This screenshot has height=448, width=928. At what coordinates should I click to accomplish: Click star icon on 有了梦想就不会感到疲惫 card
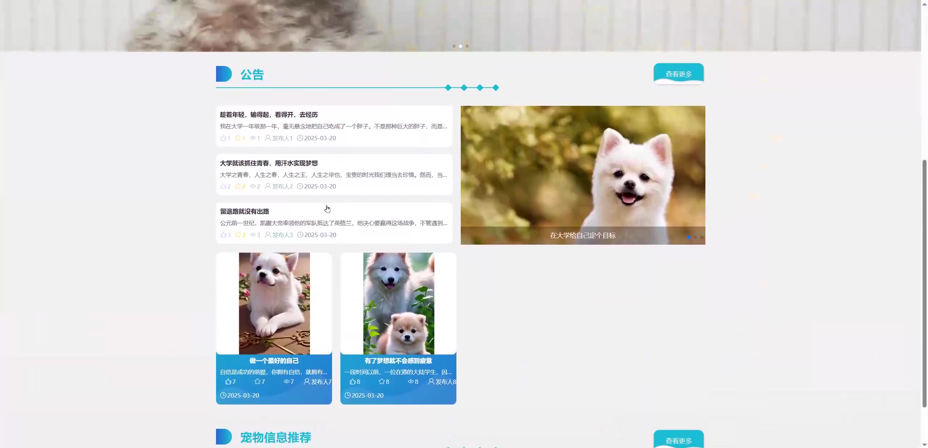[381, 382]
